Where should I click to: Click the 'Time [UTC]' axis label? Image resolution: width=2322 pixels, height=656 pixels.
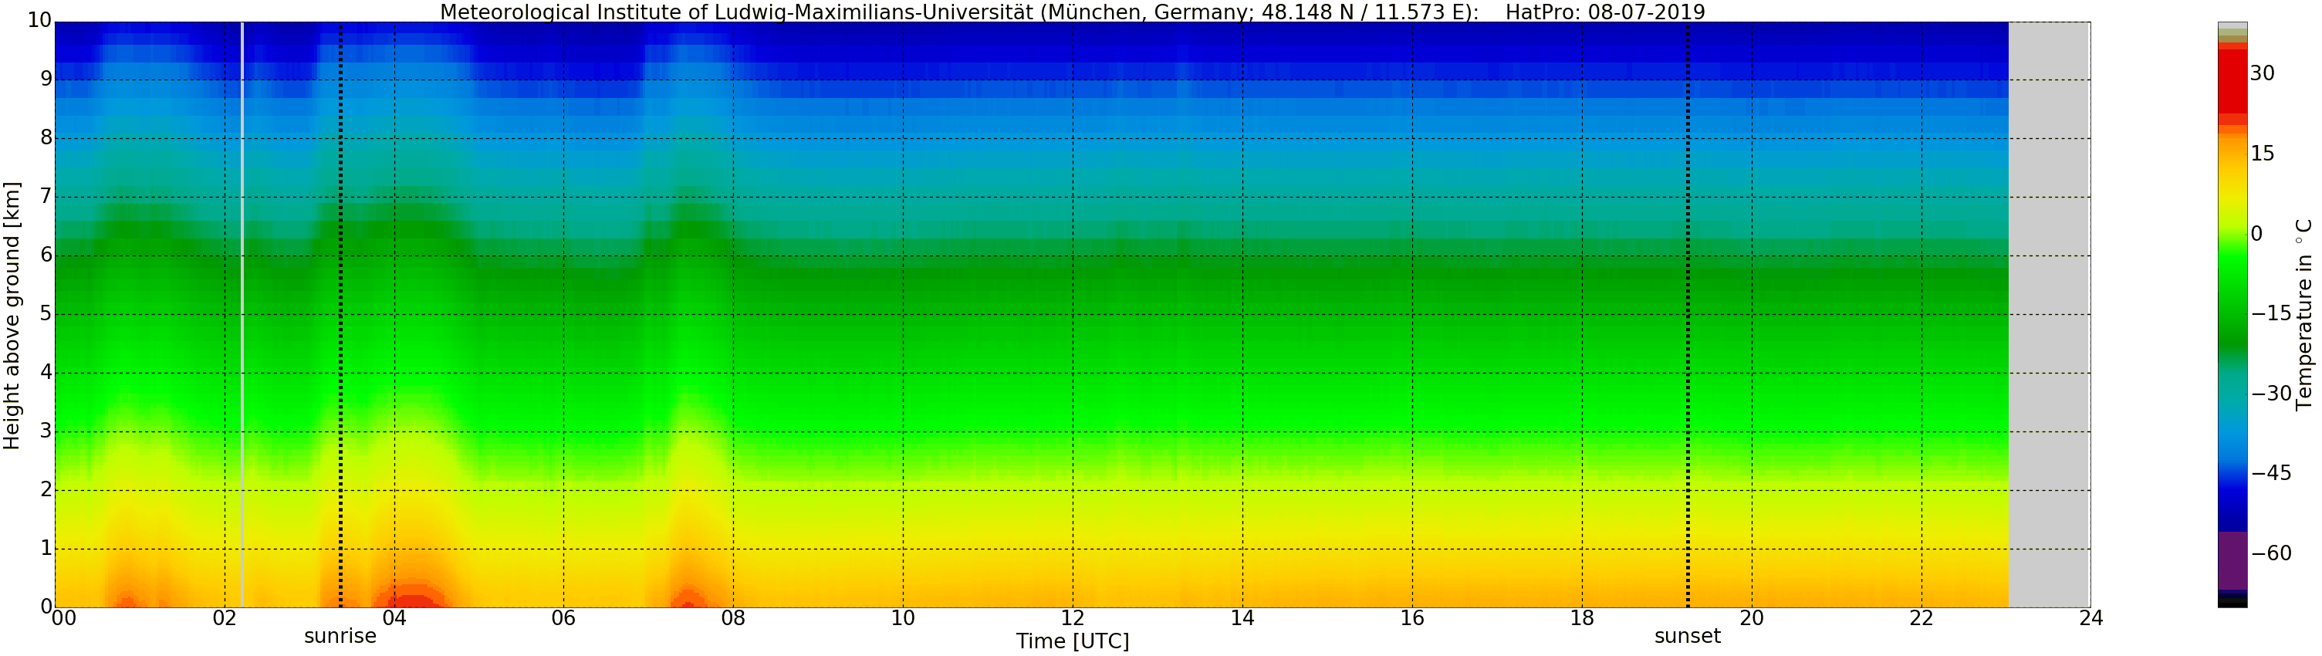1072,641
